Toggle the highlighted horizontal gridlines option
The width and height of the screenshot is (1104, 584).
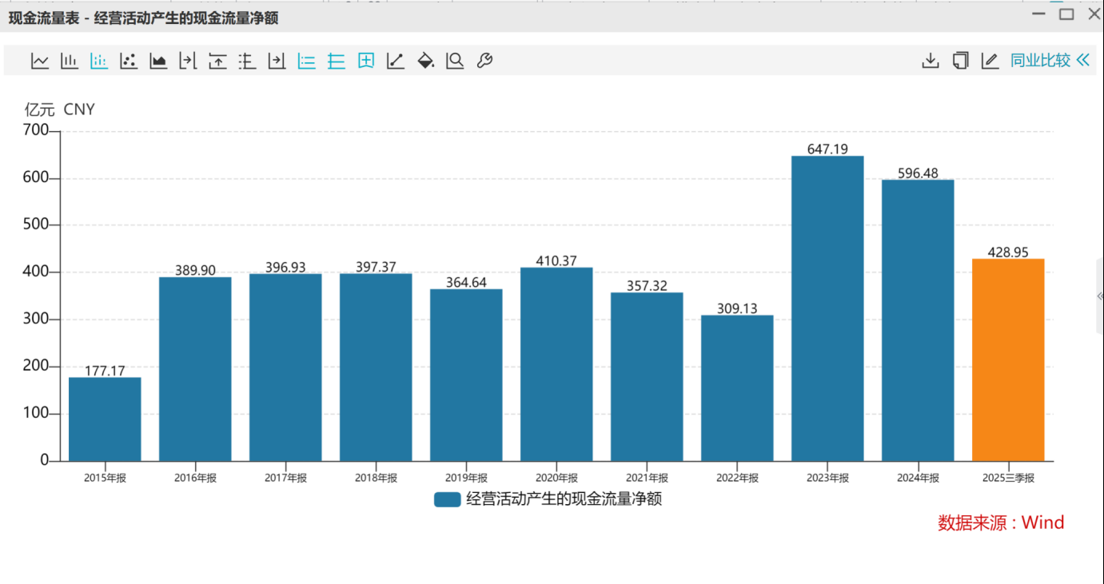coord(337,61)
